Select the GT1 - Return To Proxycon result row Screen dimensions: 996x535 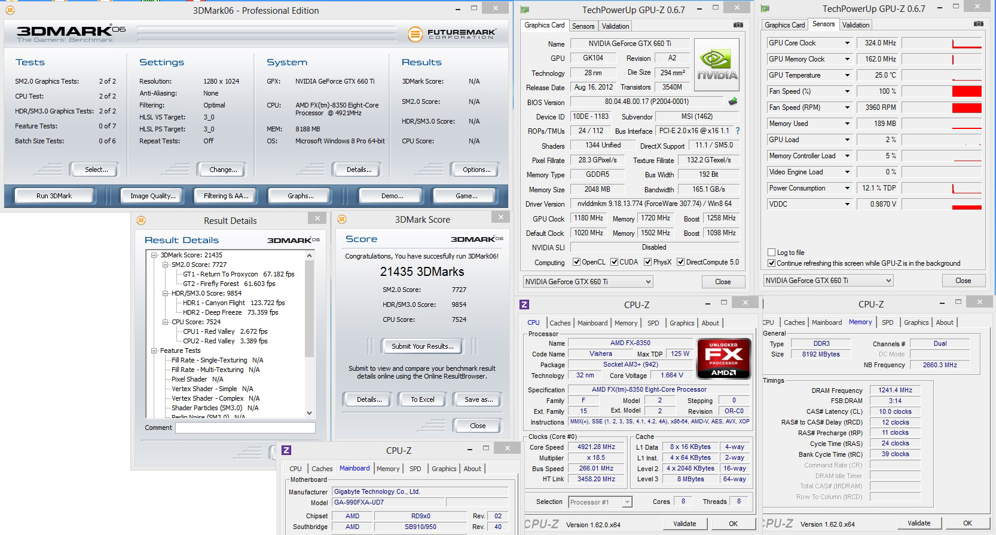click(239, 274)
